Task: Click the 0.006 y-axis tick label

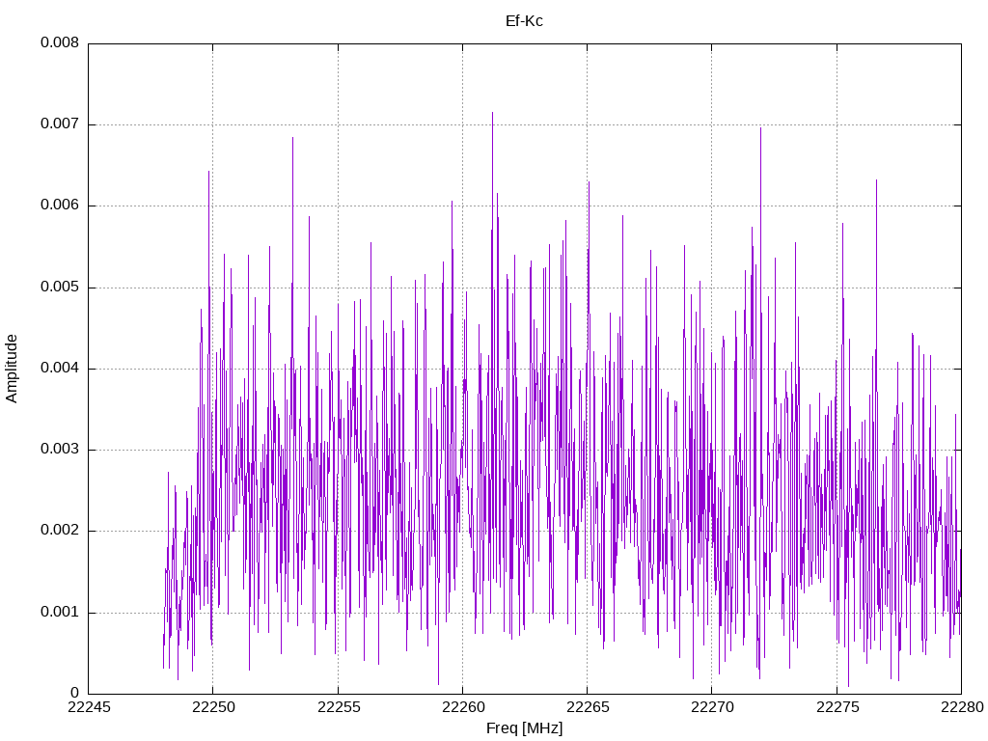Action: point(60,206)
